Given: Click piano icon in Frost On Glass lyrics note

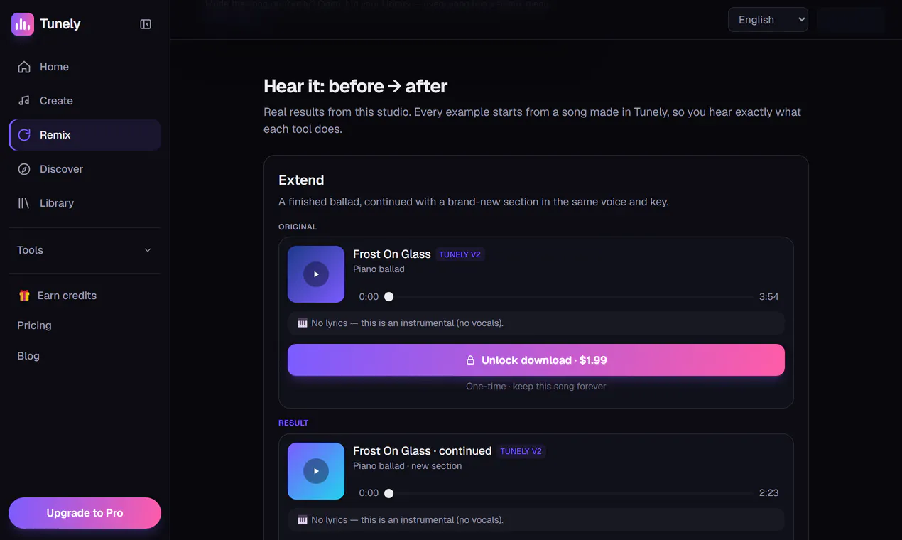Looking at the screenshot, I should coord(303,323).
